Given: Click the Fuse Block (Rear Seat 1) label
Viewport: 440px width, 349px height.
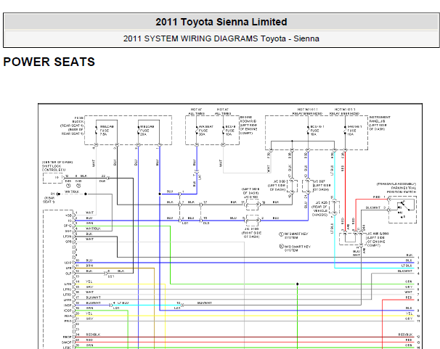Looking at the screenshot, I should point(72,126).
